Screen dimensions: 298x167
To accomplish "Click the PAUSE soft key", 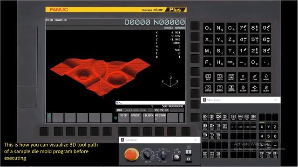I will click(135, 117).
